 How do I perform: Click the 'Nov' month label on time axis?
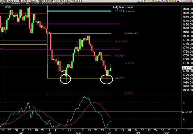(x=166, y=133)
